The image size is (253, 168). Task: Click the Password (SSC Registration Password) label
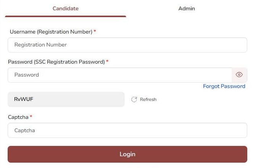[56, 62]
